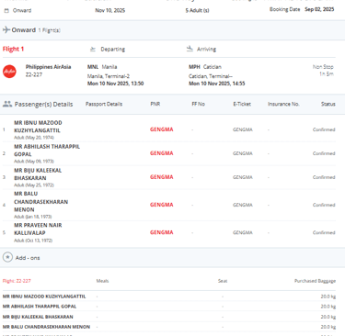Click the Flight: Z2-227 add-ons label

(17, 281)
